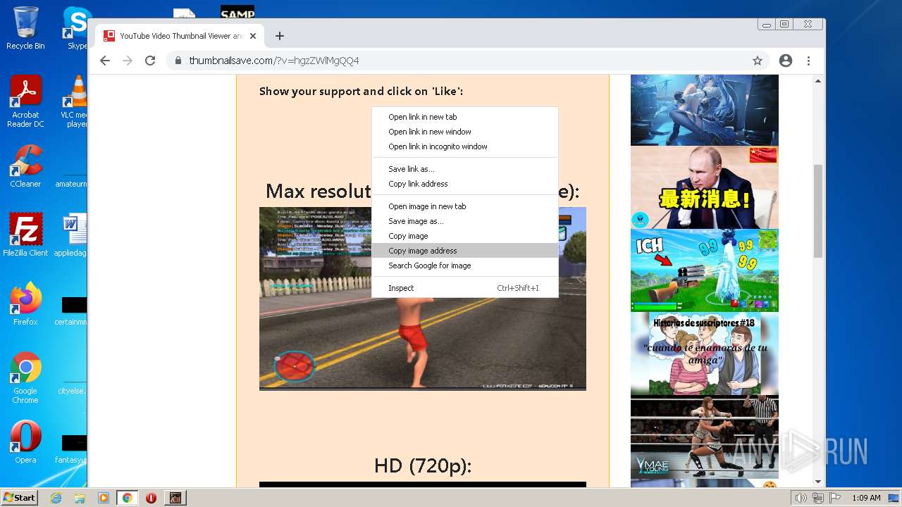Select Copy link address
This screenshot has width=902, height=507.
[465, 184]
